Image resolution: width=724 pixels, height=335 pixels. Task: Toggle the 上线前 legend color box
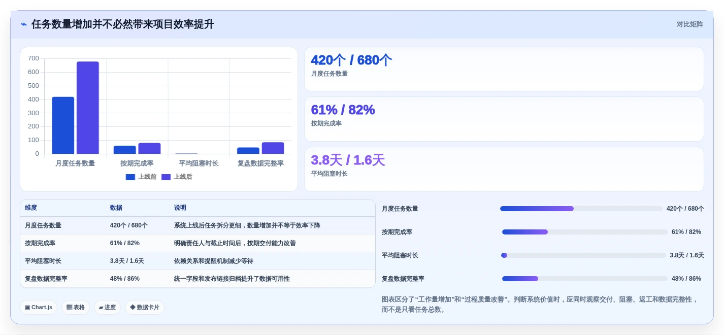tap(130, 177)
